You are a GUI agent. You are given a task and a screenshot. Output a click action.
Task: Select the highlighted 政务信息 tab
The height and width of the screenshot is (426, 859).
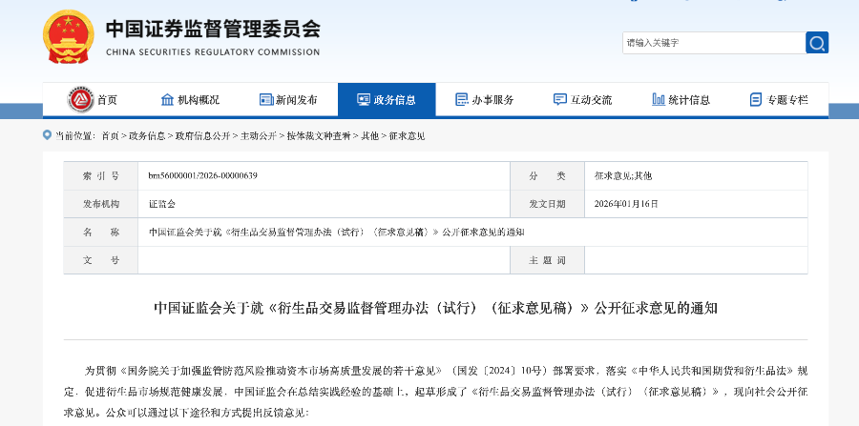point(387,100)
